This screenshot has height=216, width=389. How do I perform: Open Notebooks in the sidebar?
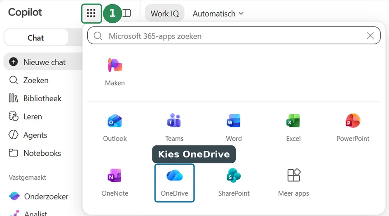[x=35, y=153]
